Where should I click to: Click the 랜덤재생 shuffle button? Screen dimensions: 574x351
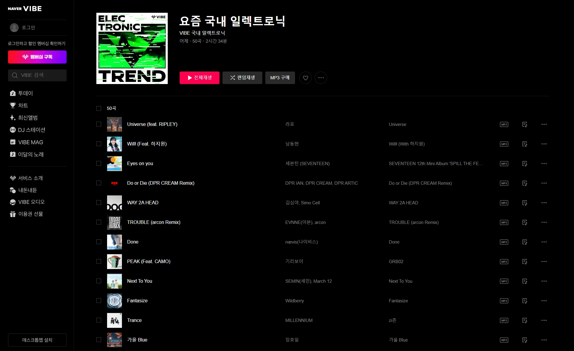point(242,78)
